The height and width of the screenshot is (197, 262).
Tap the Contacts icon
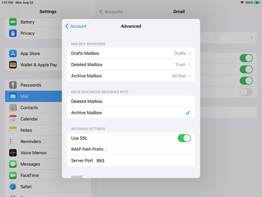pos(13,108)
